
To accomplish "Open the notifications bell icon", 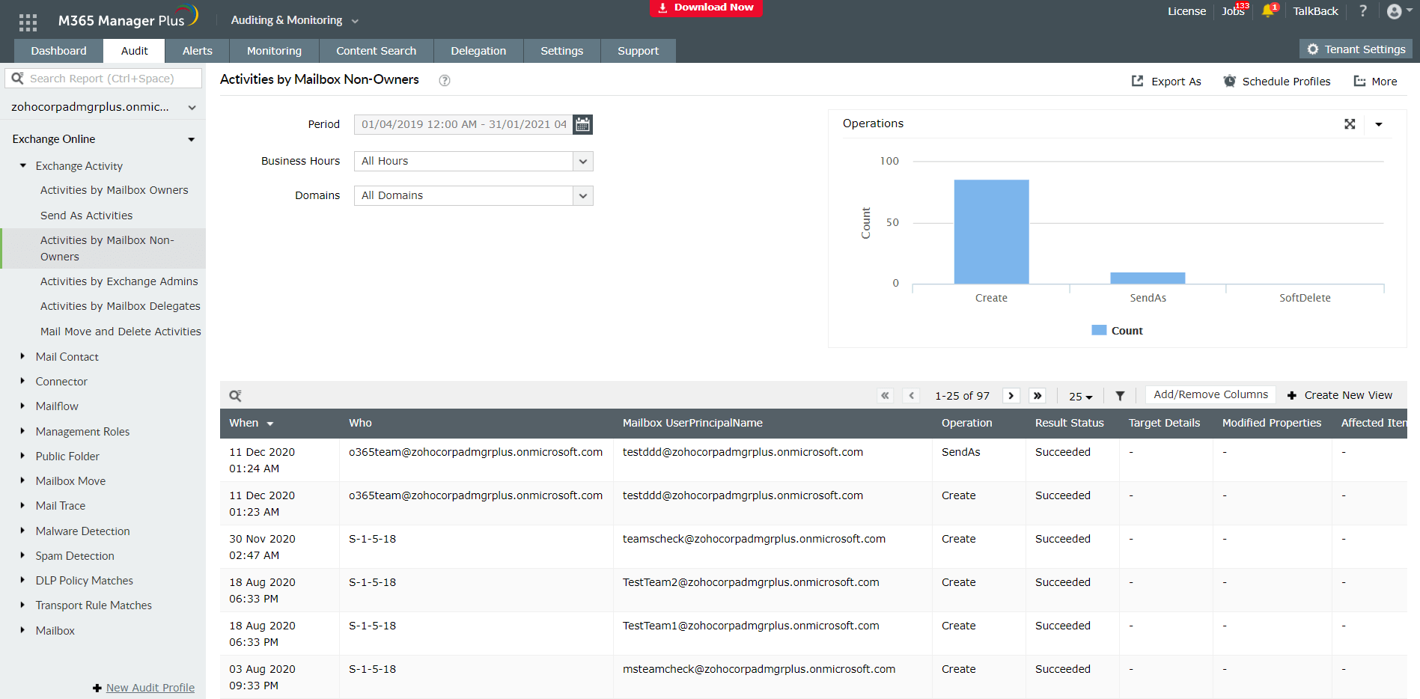I will [x=1268, y=10].
